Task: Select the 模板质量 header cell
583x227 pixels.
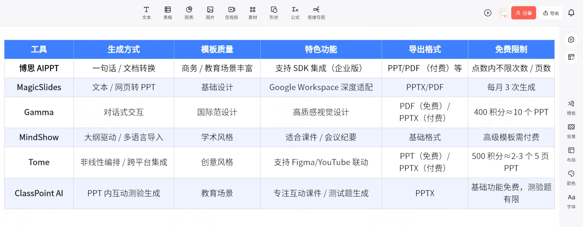Action: [217, 49]
